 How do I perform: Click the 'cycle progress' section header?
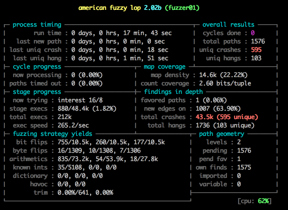[37, 67]
